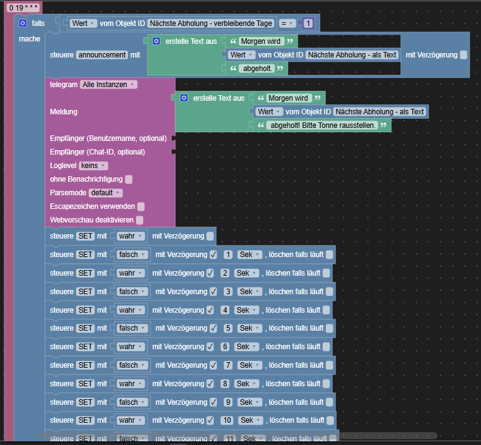Viewport: 481px width, 445px height.
Task: Edit delay value 2 on wahr row
Action: point(225,273)
